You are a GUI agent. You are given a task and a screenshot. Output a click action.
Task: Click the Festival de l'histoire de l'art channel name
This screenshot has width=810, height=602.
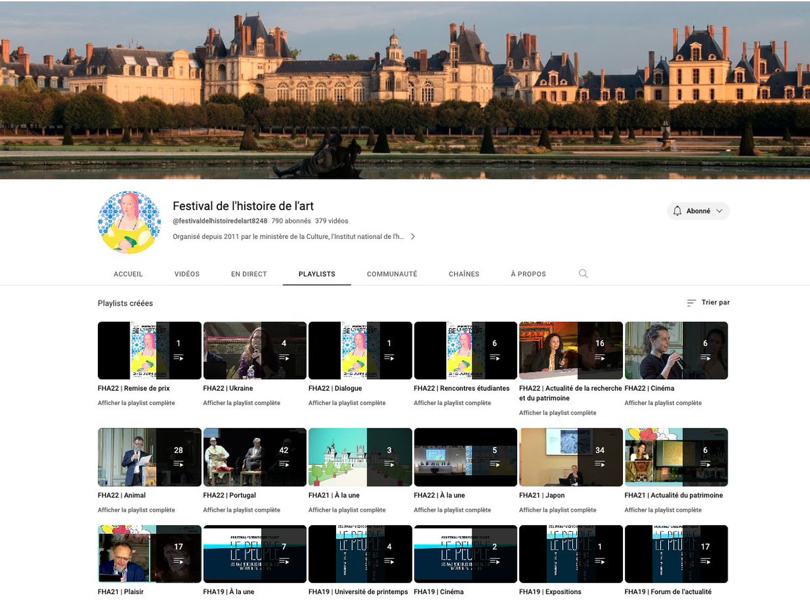(x=243, y=206)
